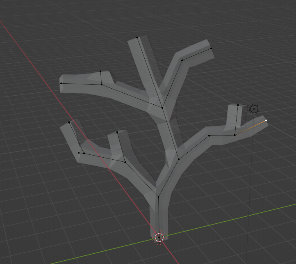The width and height of the screenshot is (296, 264).
Task: Select the orange highlighted edge
Action: (x=250, y=128)
